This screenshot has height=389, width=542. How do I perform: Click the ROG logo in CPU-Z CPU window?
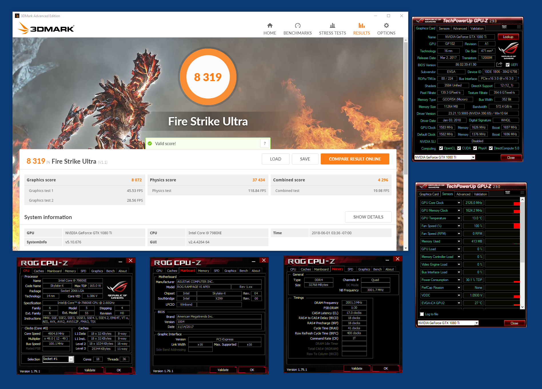click(117, 290)
